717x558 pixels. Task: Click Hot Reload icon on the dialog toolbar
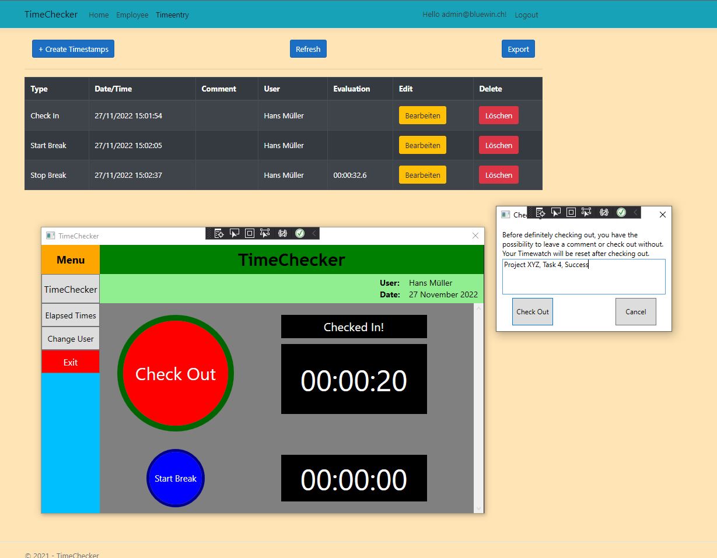604,212
